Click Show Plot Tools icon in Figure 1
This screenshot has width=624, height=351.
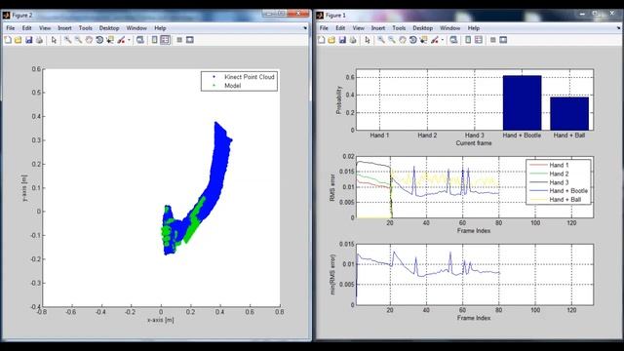tap(503, 40)
